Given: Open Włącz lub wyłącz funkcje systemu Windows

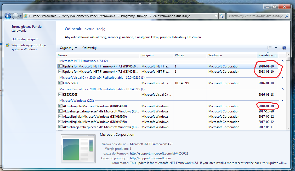Looking at the screenshot, I should click(29, 47).
